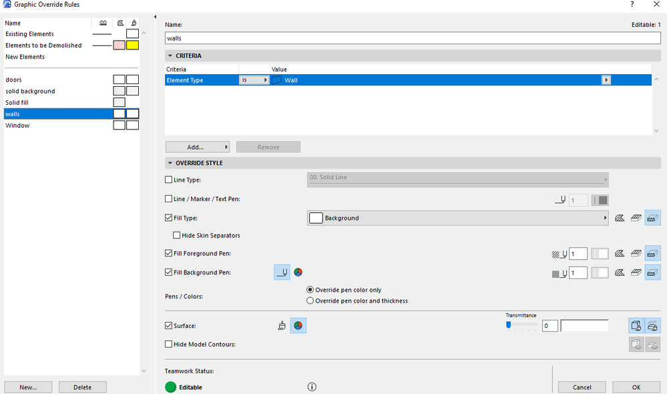
Task: Click the Name input field containing walls
Action: coord(413,38)
